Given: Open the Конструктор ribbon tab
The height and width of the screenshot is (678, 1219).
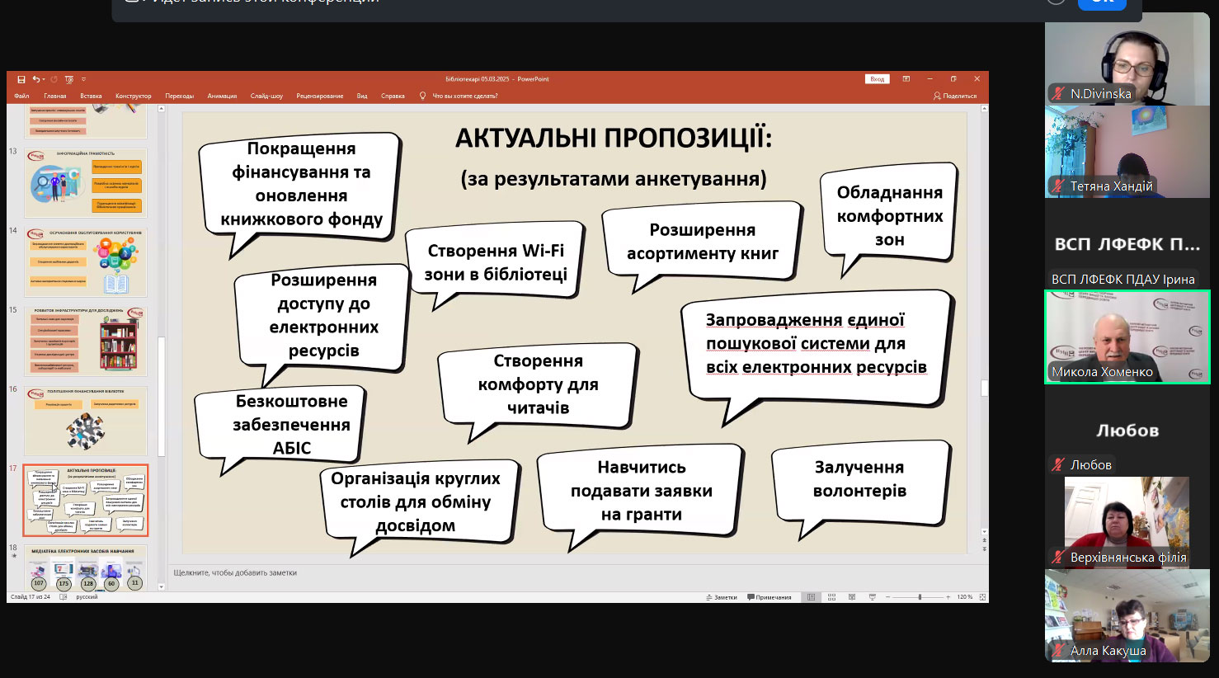Looking at the screenshot, I should tap(134, 96).
